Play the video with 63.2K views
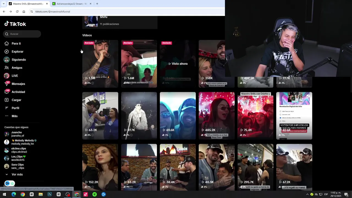The width and height of the screenshot is (352, 198). point(100,116)
